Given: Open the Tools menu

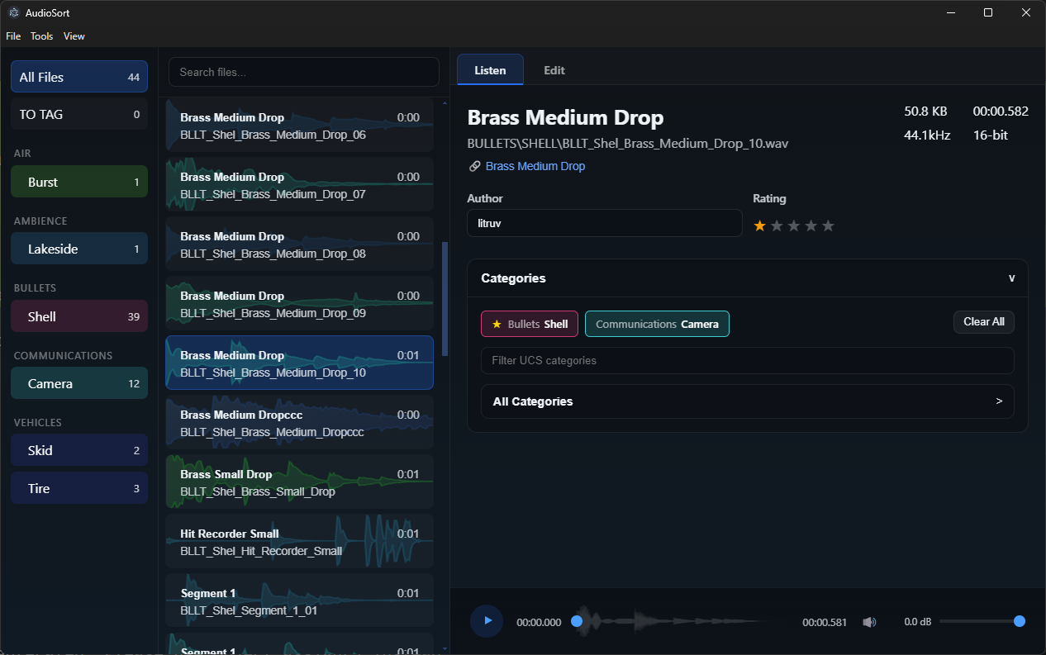Looking at the screenshot, I should click(x=41, y=36).
